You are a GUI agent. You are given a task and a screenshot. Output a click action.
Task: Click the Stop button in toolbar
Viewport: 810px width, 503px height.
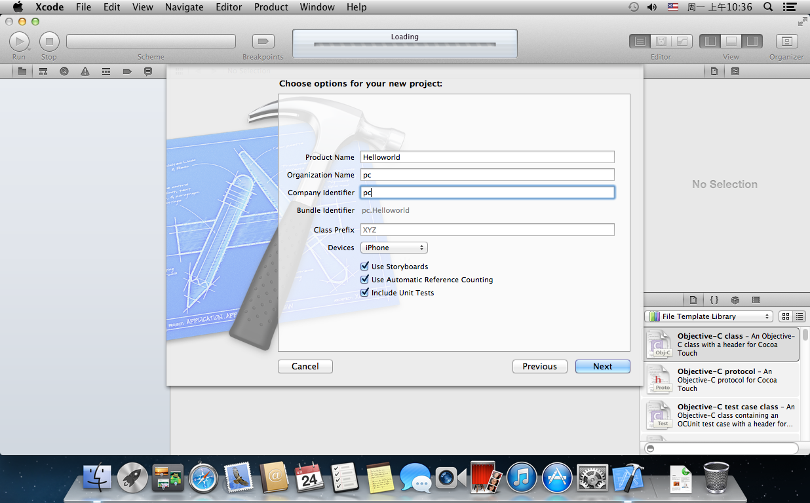click(49, 41)
